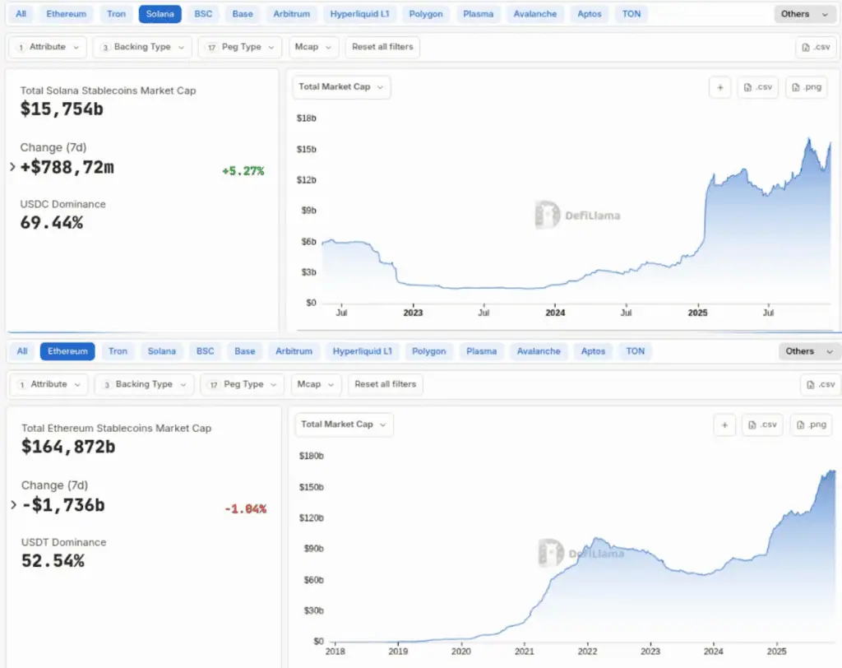The height and width of the screenshot is (668, 842).
Task: Expand Ethereum 7d change details chevron
Action: [13, 504]
